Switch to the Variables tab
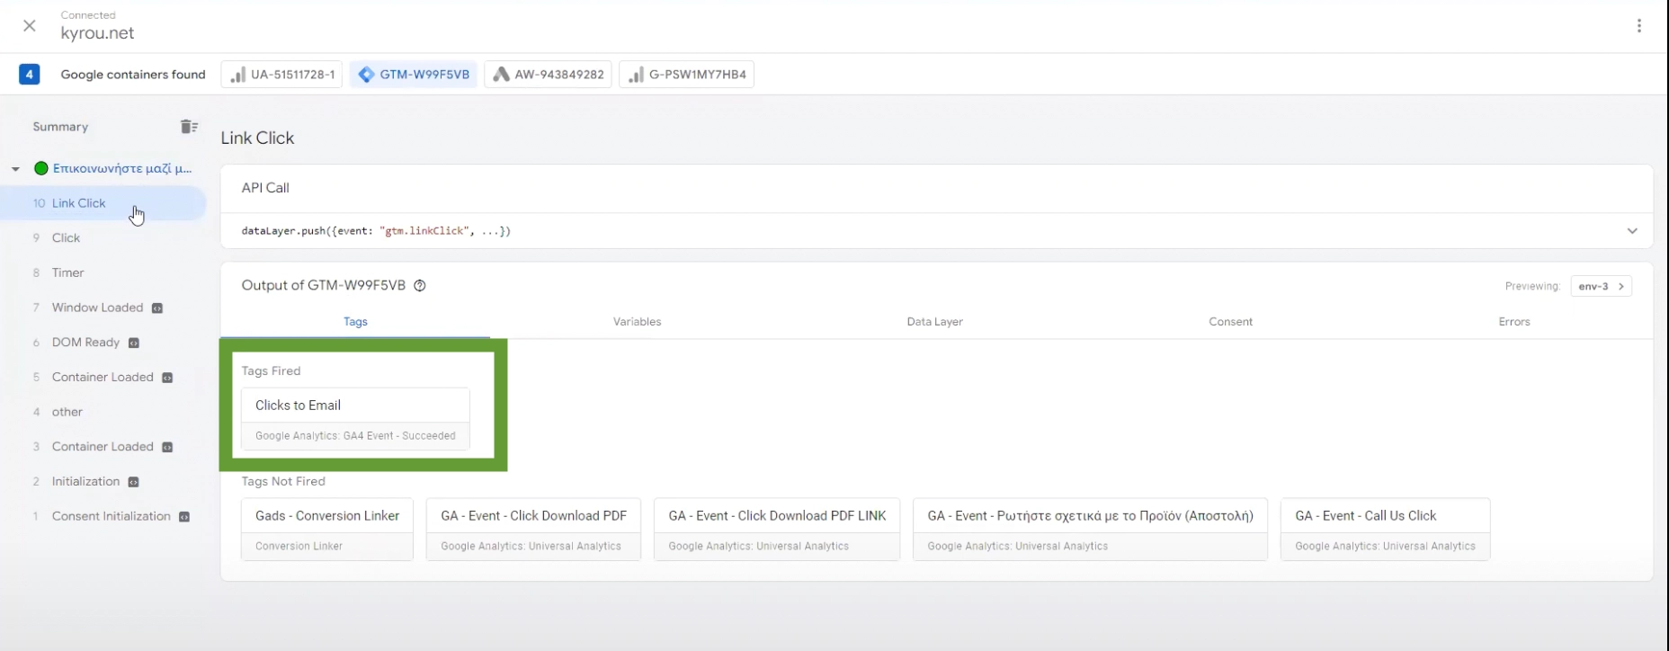The height and width of the screenshot is (651, 1669). coord(637,322)
